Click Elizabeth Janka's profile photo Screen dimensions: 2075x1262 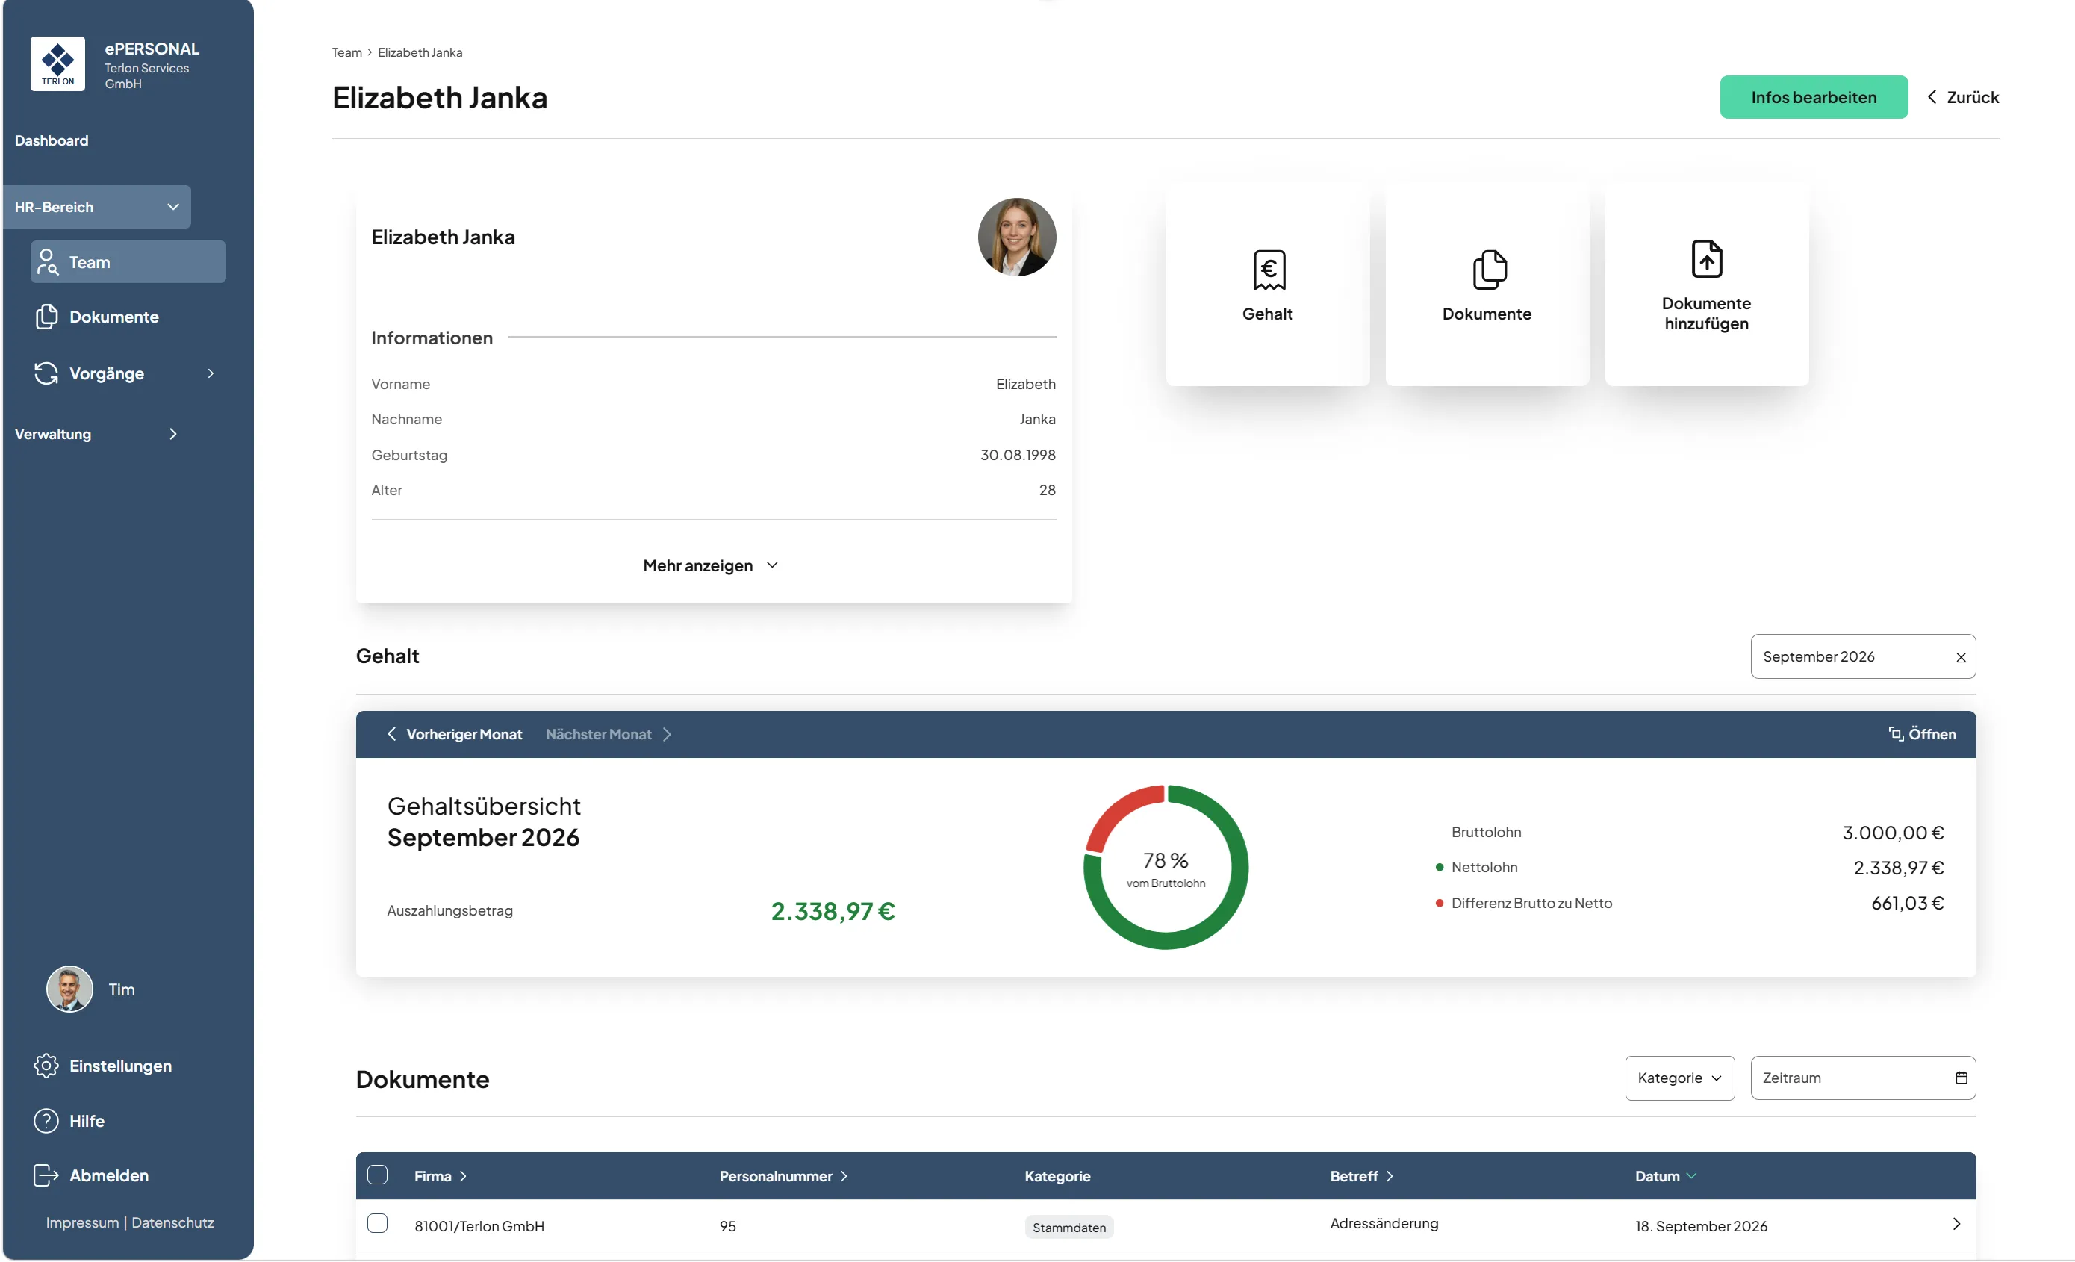click(x=1016, y=237)
